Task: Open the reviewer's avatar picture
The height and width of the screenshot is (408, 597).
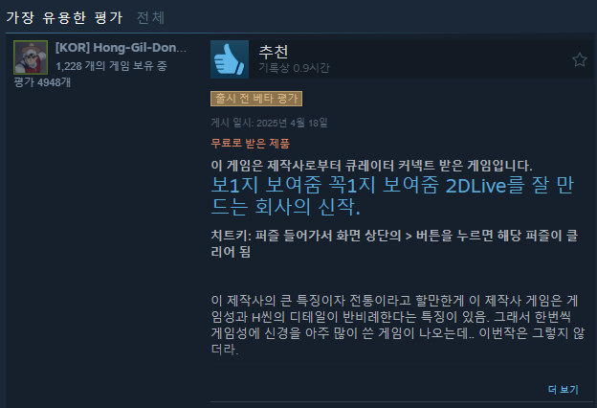Action: 31,57
